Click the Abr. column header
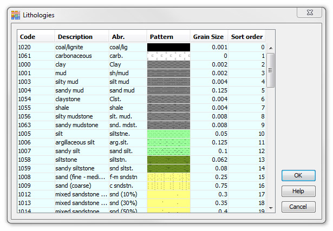Viewport: 333px width, 231px height. (x=128, y=37)
